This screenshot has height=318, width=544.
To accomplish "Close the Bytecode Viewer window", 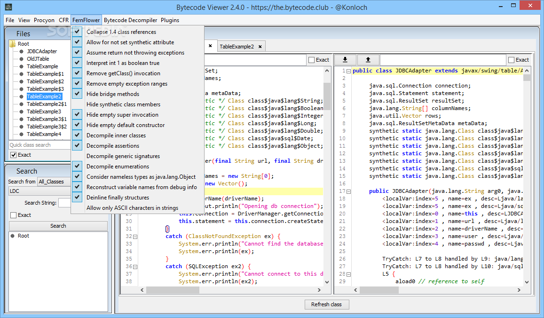I will coord(530,5).
